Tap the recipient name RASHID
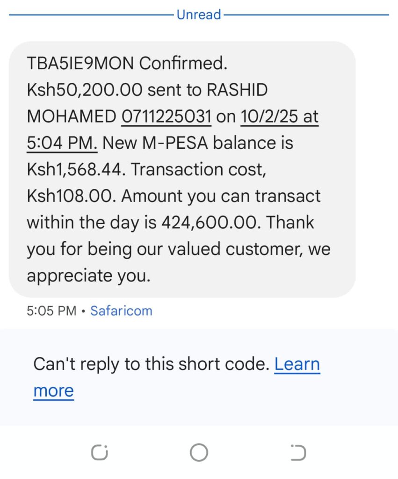Viewport: 398px width, 479px height. pos(237,90)
